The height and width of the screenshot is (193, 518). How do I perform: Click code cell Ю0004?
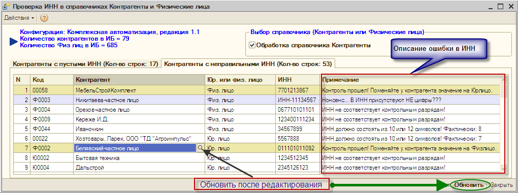tap(52, 168)
